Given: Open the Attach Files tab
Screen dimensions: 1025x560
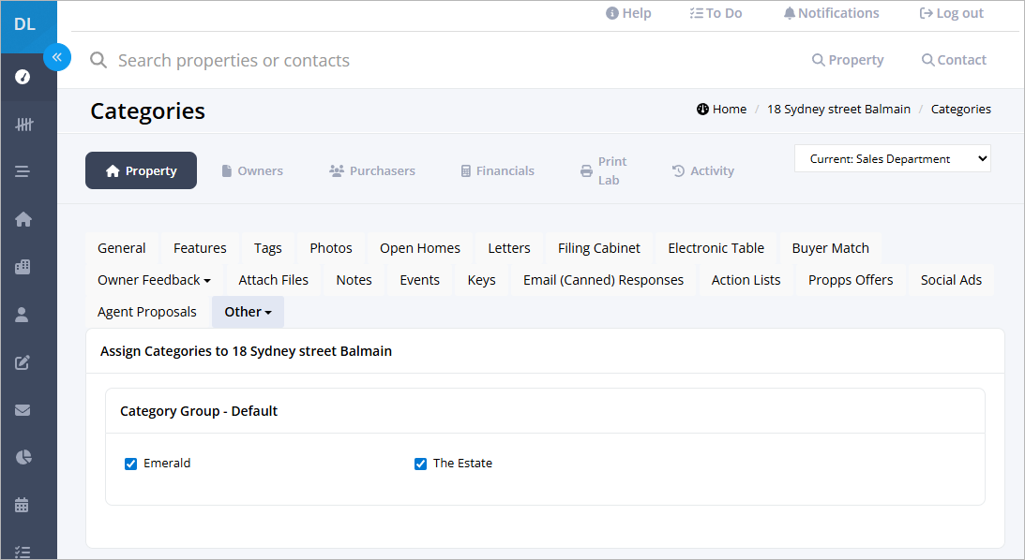Looking at the screenshot, I should click(273, 280).
